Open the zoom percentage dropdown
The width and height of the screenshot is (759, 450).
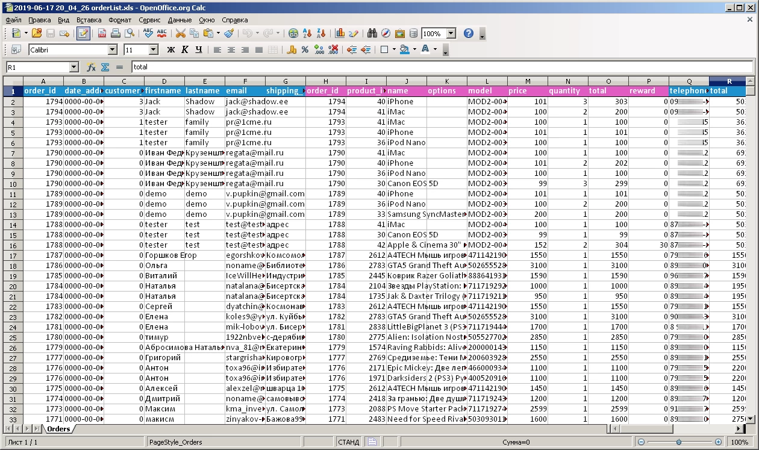click(x=451, y=34)
